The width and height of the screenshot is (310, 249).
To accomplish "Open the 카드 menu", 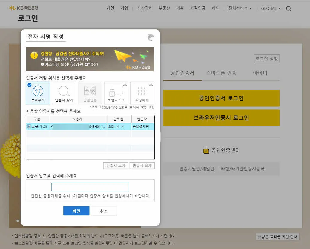I will coord(215,8).
